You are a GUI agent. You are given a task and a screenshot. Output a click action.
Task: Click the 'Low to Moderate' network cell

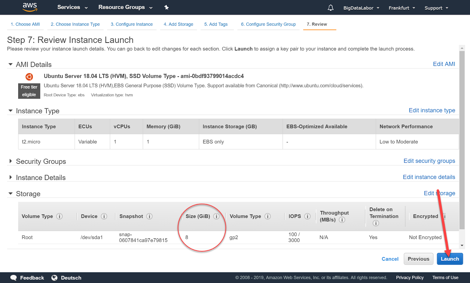click(417, 142)
